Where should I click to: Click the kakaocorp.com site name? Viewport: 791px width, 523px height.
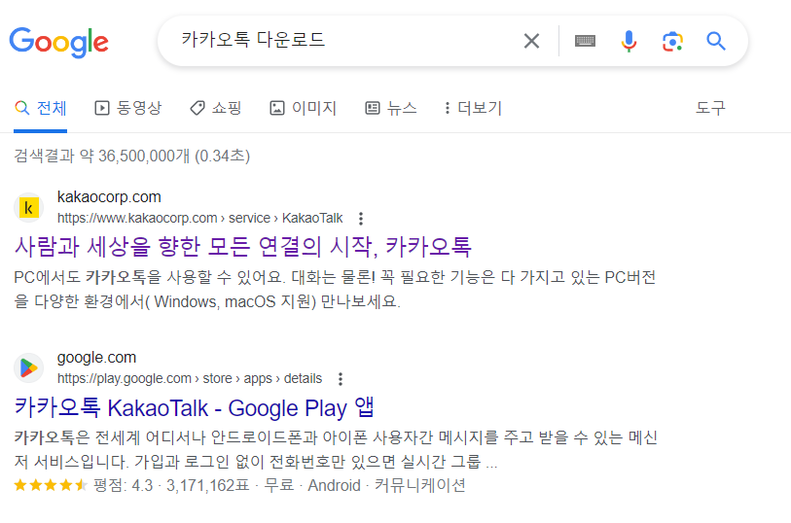109,197
